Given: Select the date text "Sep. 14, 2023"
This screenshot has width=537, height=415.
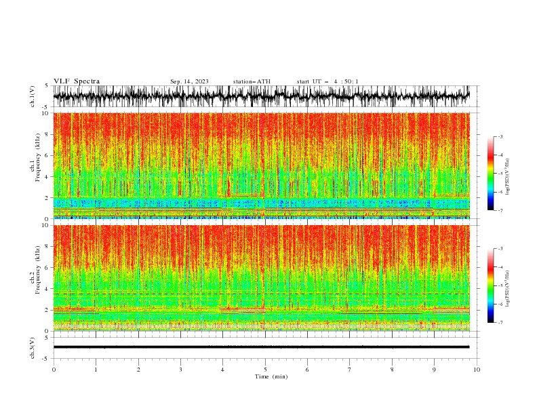Looking at the screenshot, I should 189,81.
